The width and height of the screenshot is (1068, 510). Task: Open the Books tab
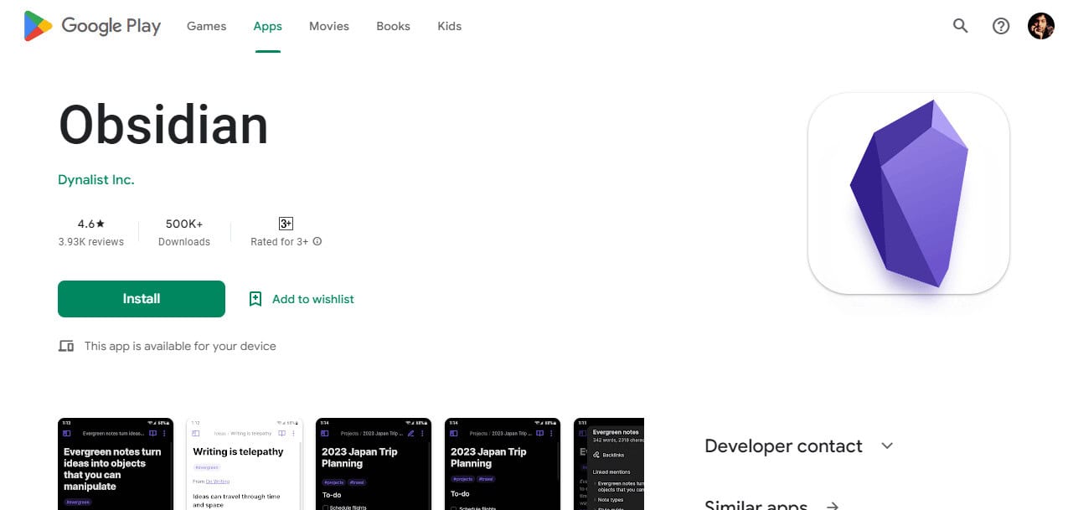pyautogui.click(x=393, y=26)
